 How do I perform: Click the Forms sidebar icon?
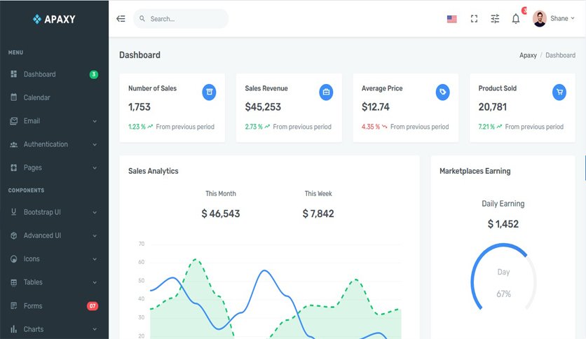14,306
